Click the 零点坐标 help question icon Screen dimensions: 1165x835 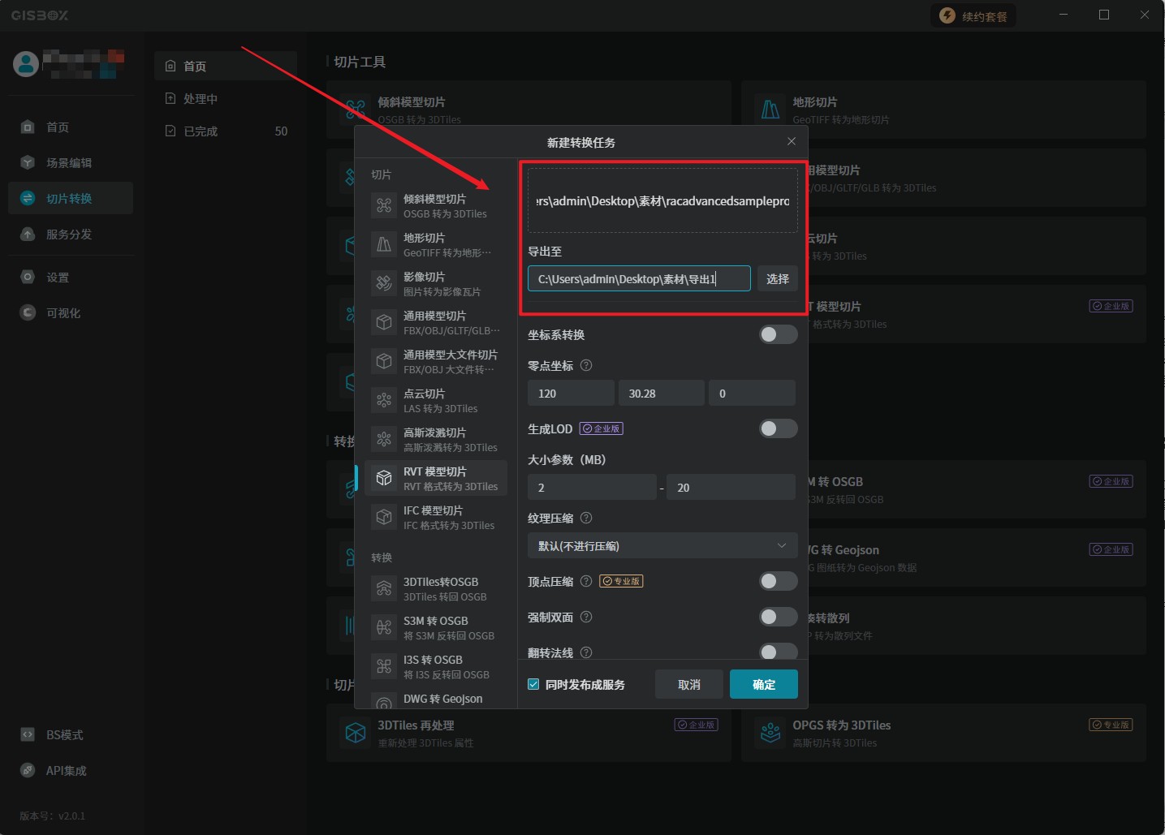pos(586,365)
